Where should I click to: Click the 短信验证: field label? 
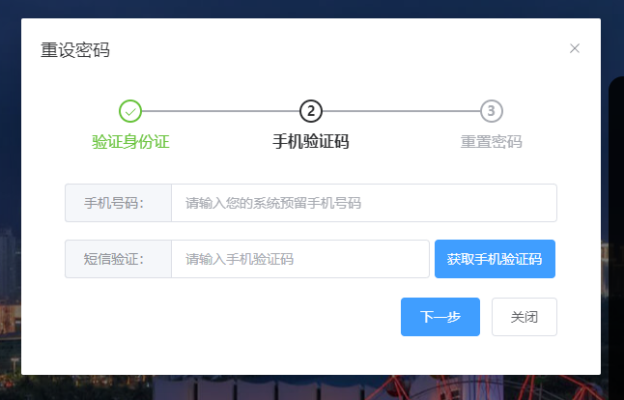tap(114, 259)
